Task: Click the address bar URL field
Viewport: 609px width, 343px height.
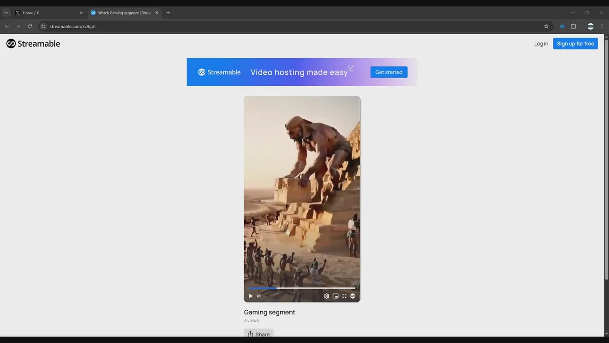Action: point(295,26)
